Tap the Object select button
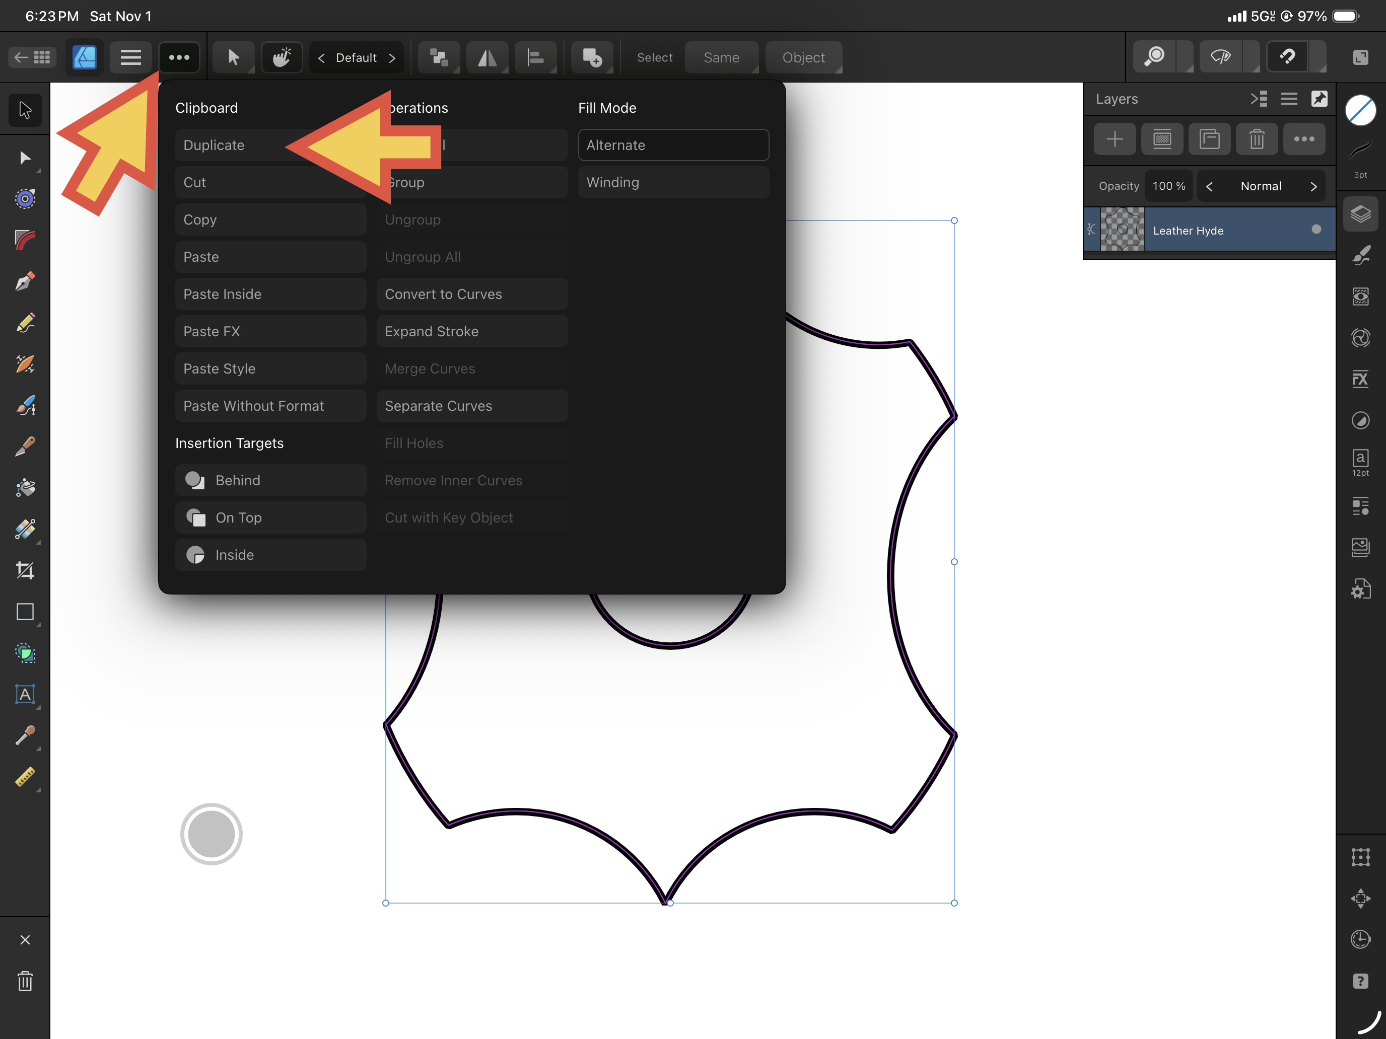The height and width of the screenshot is (1039, 1386). point(803,57)
